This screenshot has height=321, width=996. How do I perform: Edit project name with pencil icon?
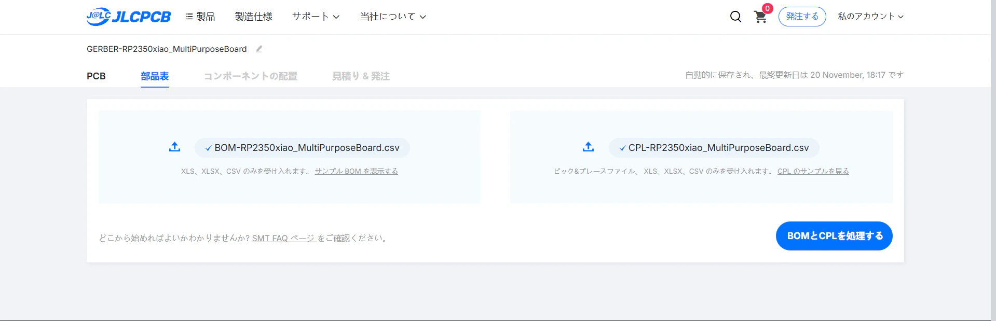[x=259, y=49]
